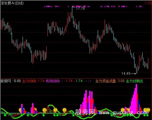Click the green 1.74 indicator value
The width and height of the screenshot is (152, 120).
79,81
